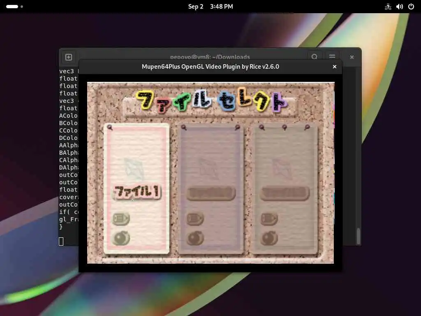
Task: Click the copy icon in first file card
Action: pyautogui.click(x=121, y=218)
